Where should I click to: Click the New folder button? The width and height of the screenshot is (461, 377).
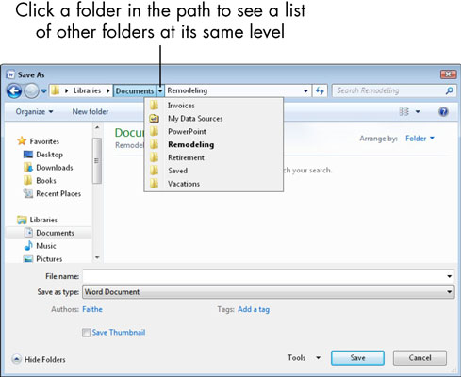point(91,112)
